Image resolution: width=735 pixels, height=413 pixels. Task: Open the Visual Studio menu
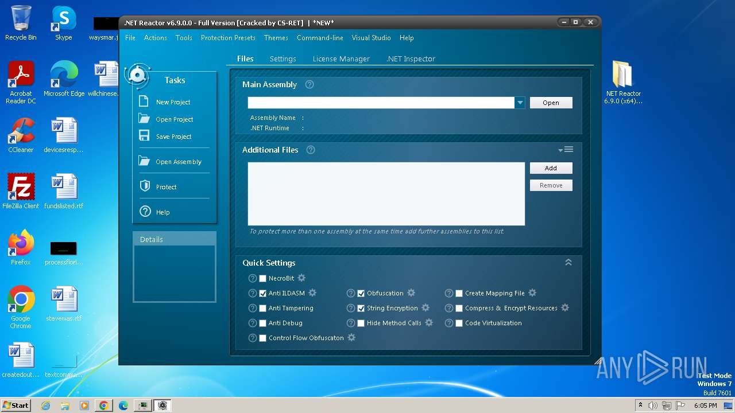point(371,38)
